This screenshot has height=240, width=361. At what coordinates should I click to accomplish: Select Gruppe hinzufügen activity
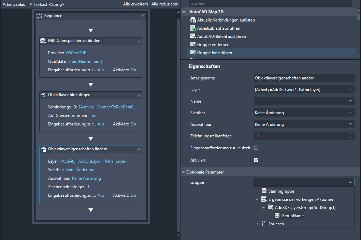coord(272,53)
